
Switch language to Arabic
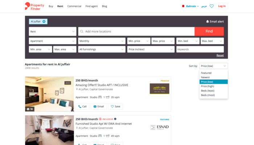pos(204,6)
